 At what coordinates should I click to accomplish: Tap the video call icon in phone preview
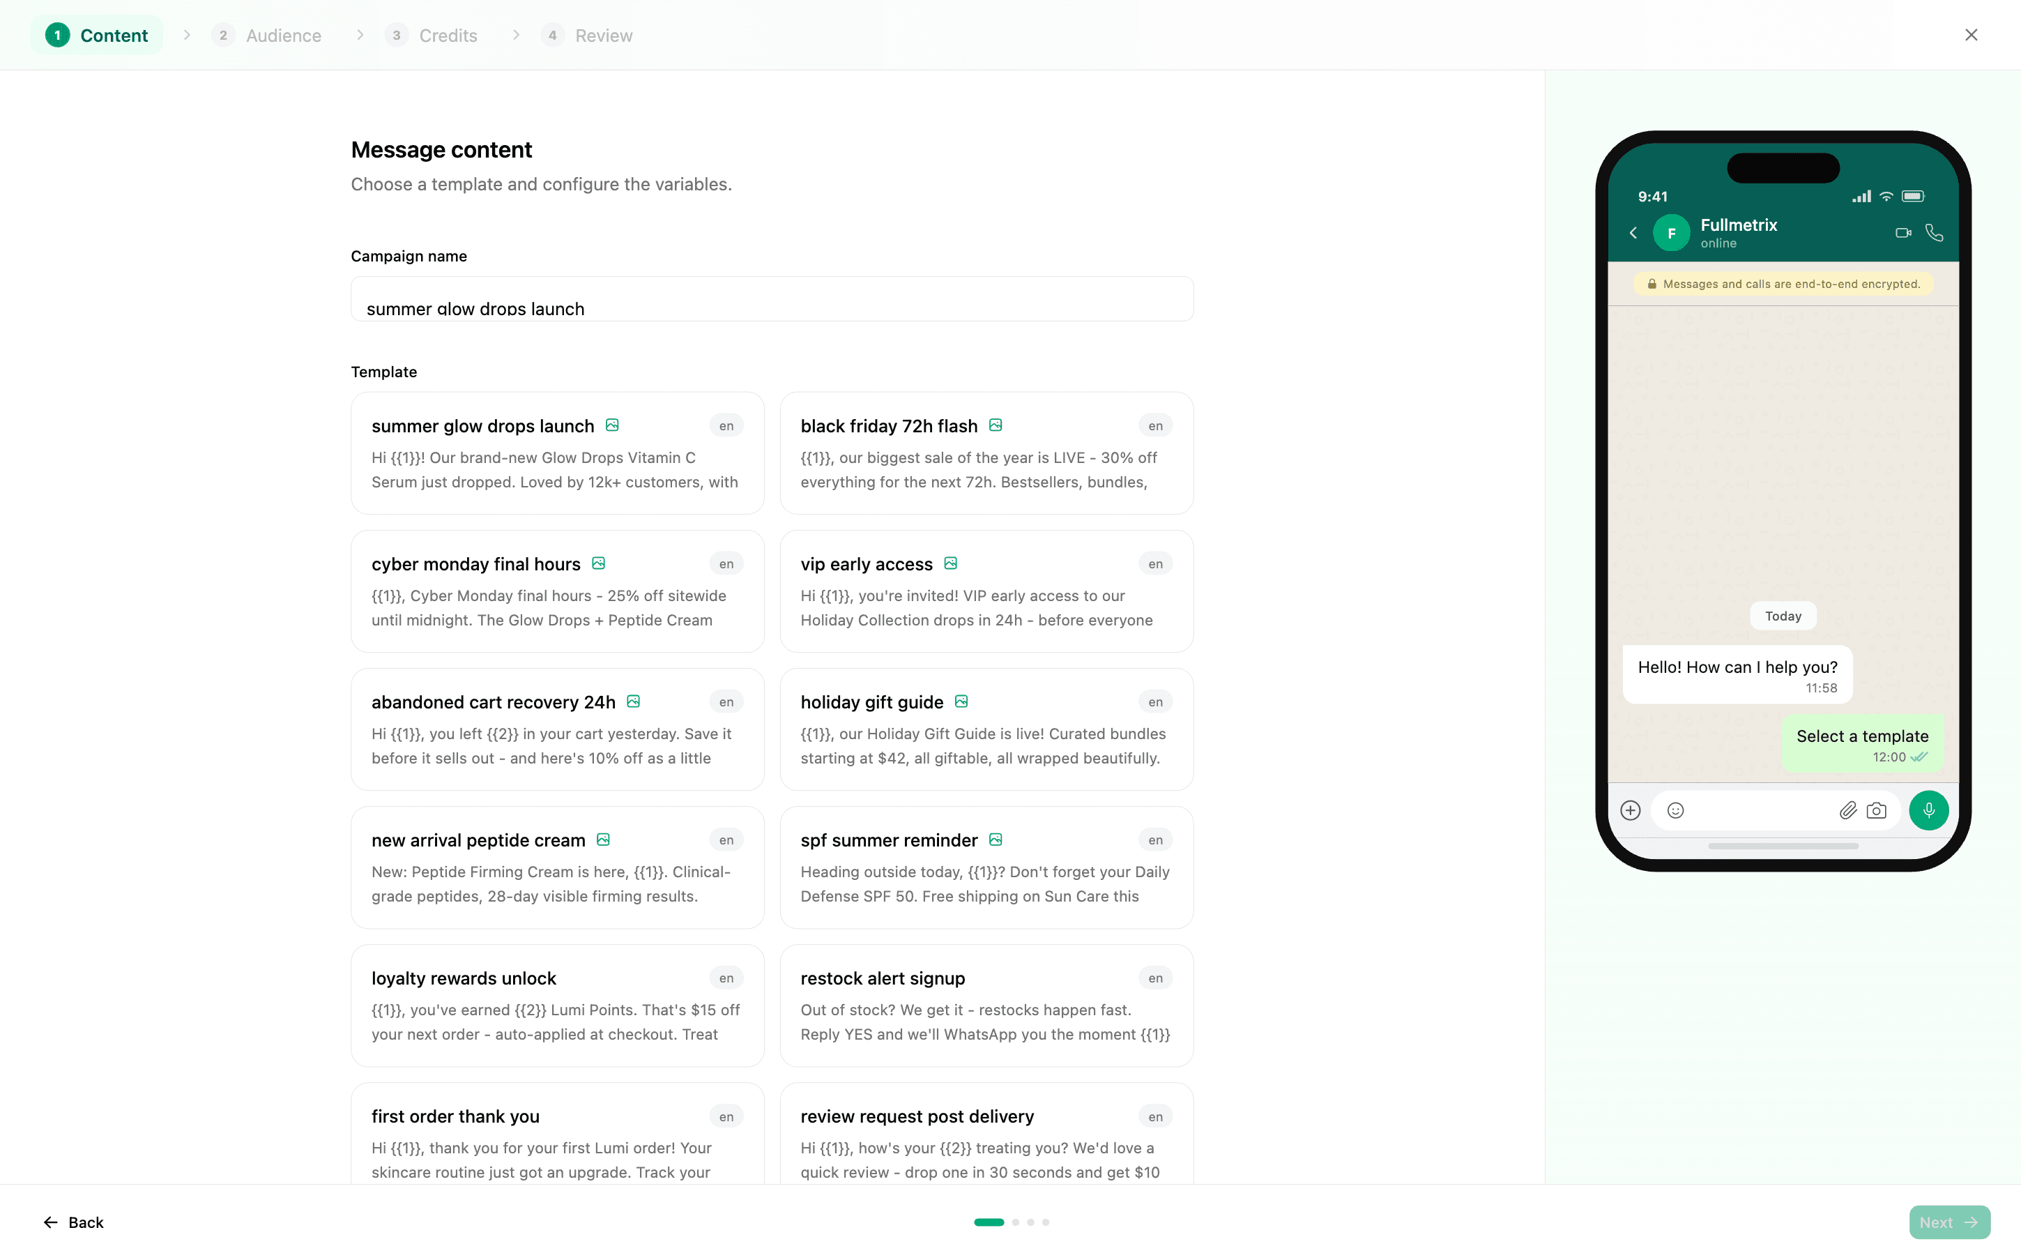click(1902, 232)
